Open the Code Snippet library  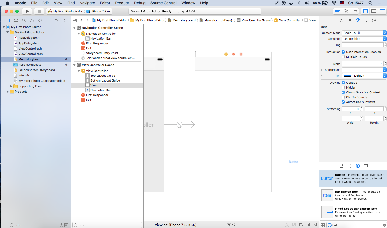(350, 166)
